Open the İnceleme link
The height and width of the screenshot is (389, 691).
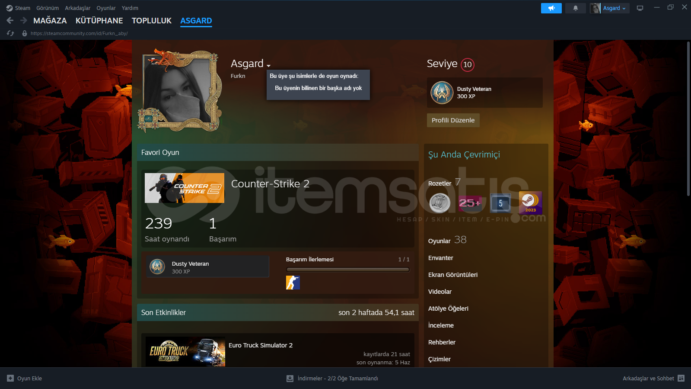[441, 325]
